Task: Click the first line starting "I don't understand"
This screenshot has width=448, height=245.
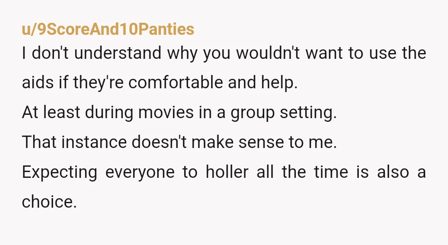Action: (x=224, y=53)
